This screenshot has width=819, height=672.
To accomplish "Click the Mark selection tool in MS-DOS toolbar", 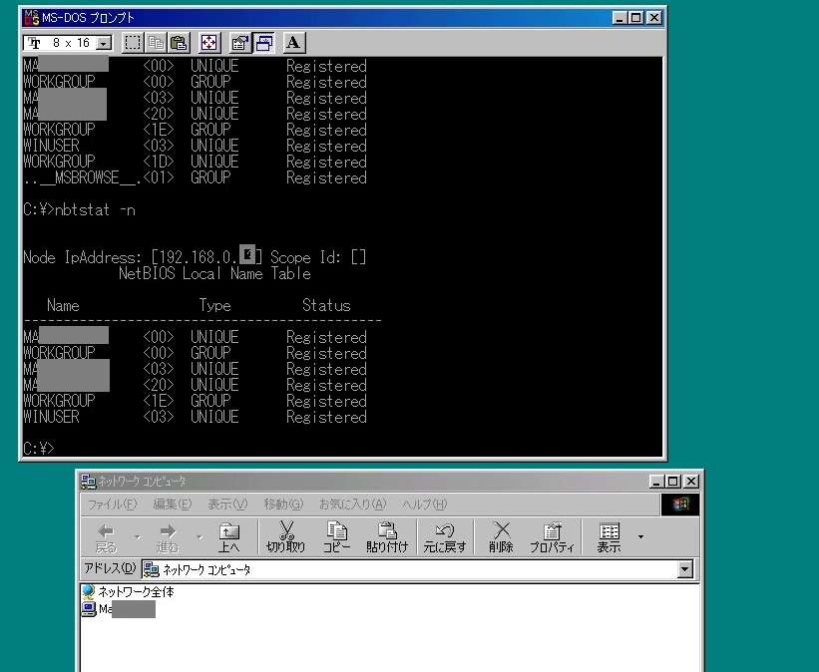I will pos(133,43).
